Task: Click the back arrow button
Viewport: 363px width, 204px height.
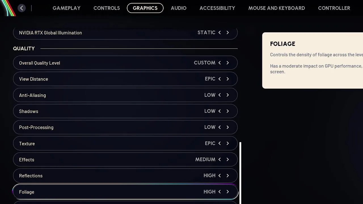Action: tap(22, 8)
